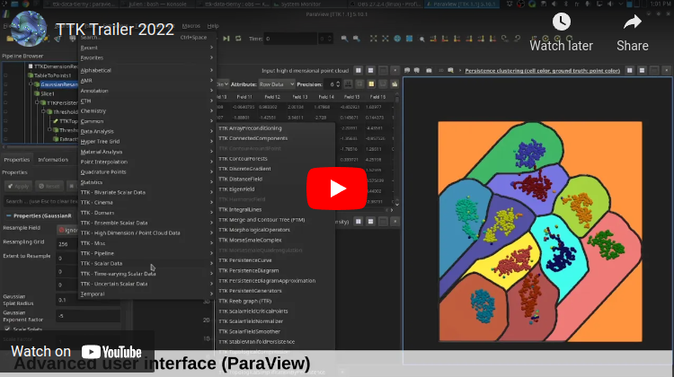Click the properties Search field

tap(40, 201)
